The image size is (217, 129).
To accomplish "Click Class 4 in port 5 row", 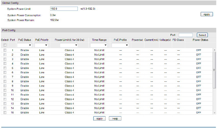I will pos(69,68).
